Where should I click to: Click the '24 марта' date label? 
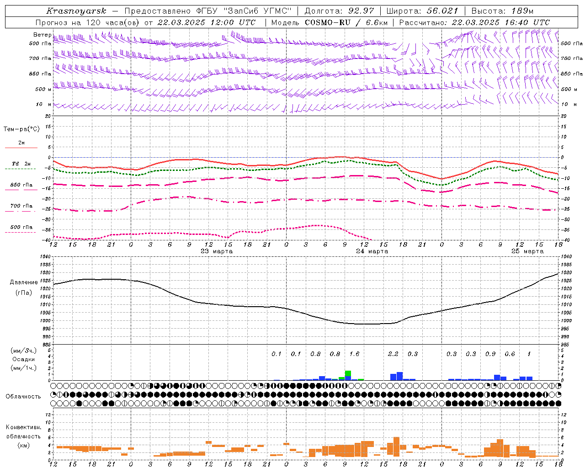pos(372,251)
